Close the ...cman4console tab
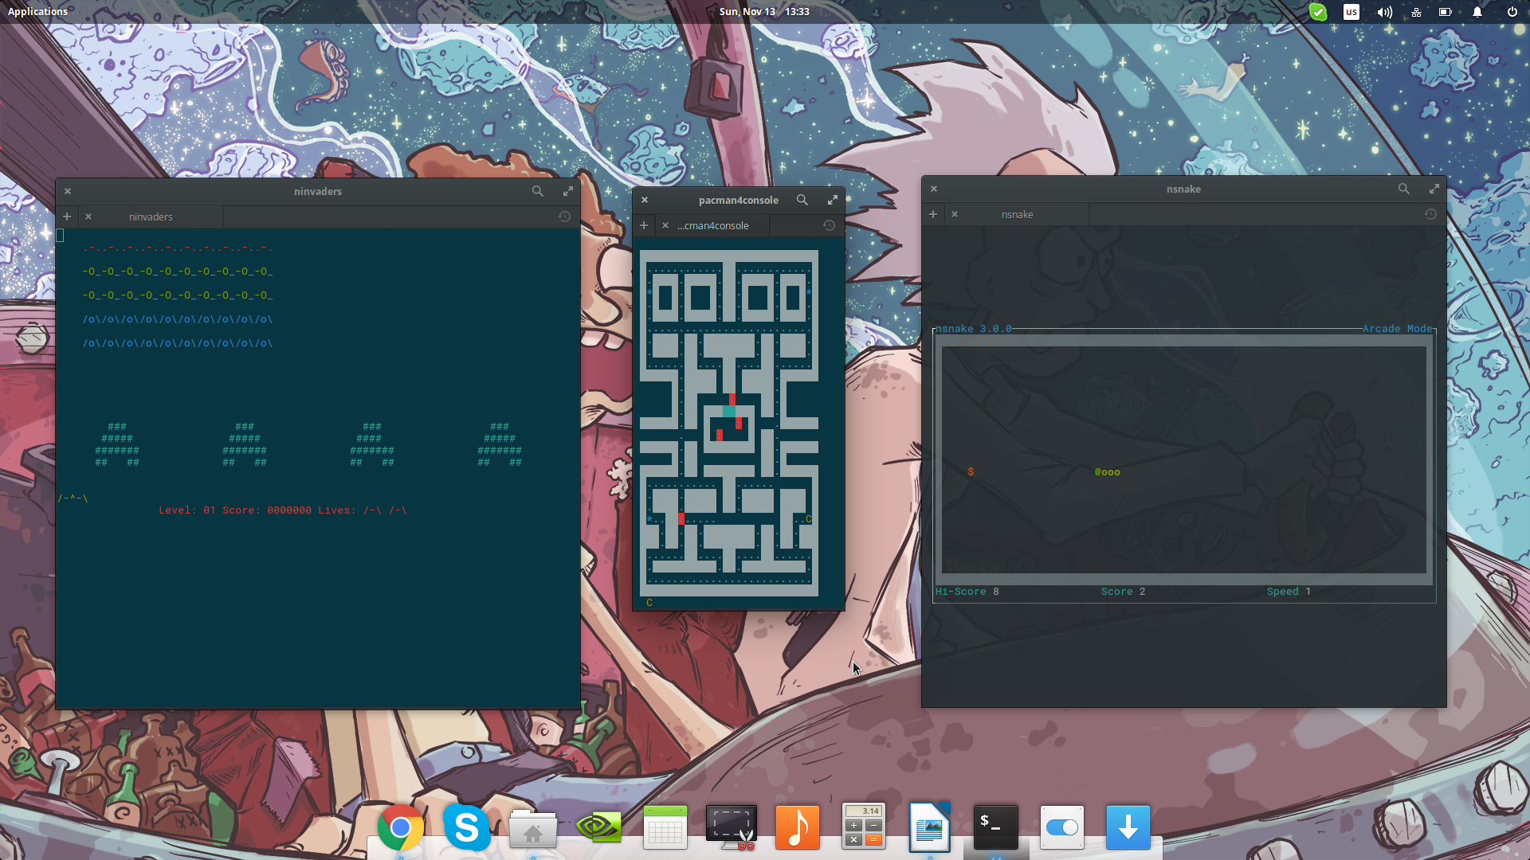This screenshot has height=860, width=1530. tap(665, 225)
